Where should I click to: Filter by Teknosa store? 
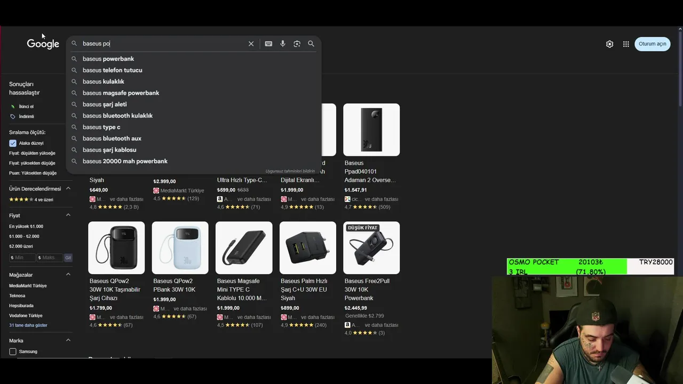17,295
